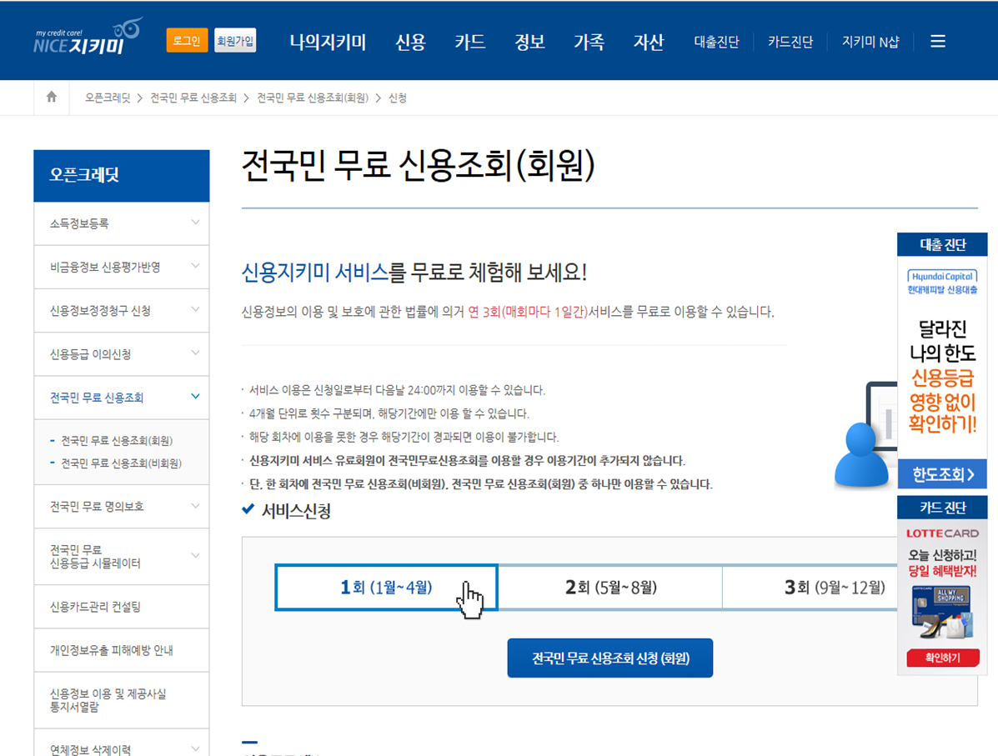Click the 회원가입 button

[x=235, y=41]
